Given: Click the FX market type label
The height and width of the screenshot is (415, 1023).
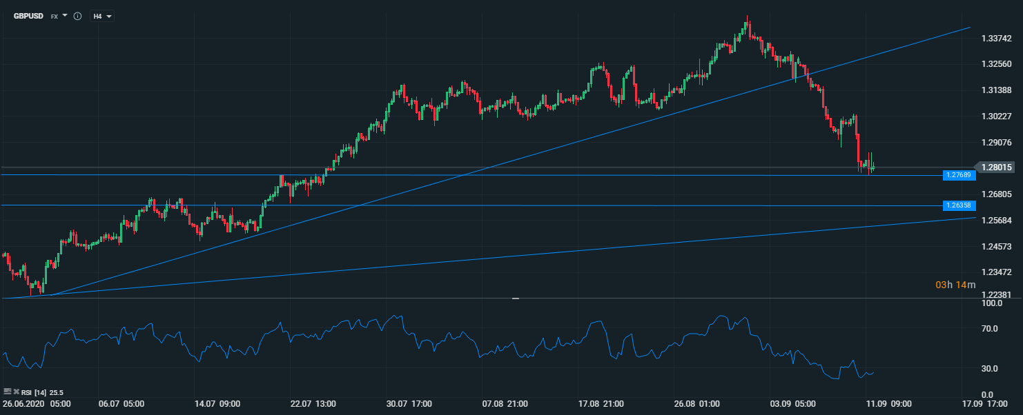Looking at the screenshot, I should (54, 16).
